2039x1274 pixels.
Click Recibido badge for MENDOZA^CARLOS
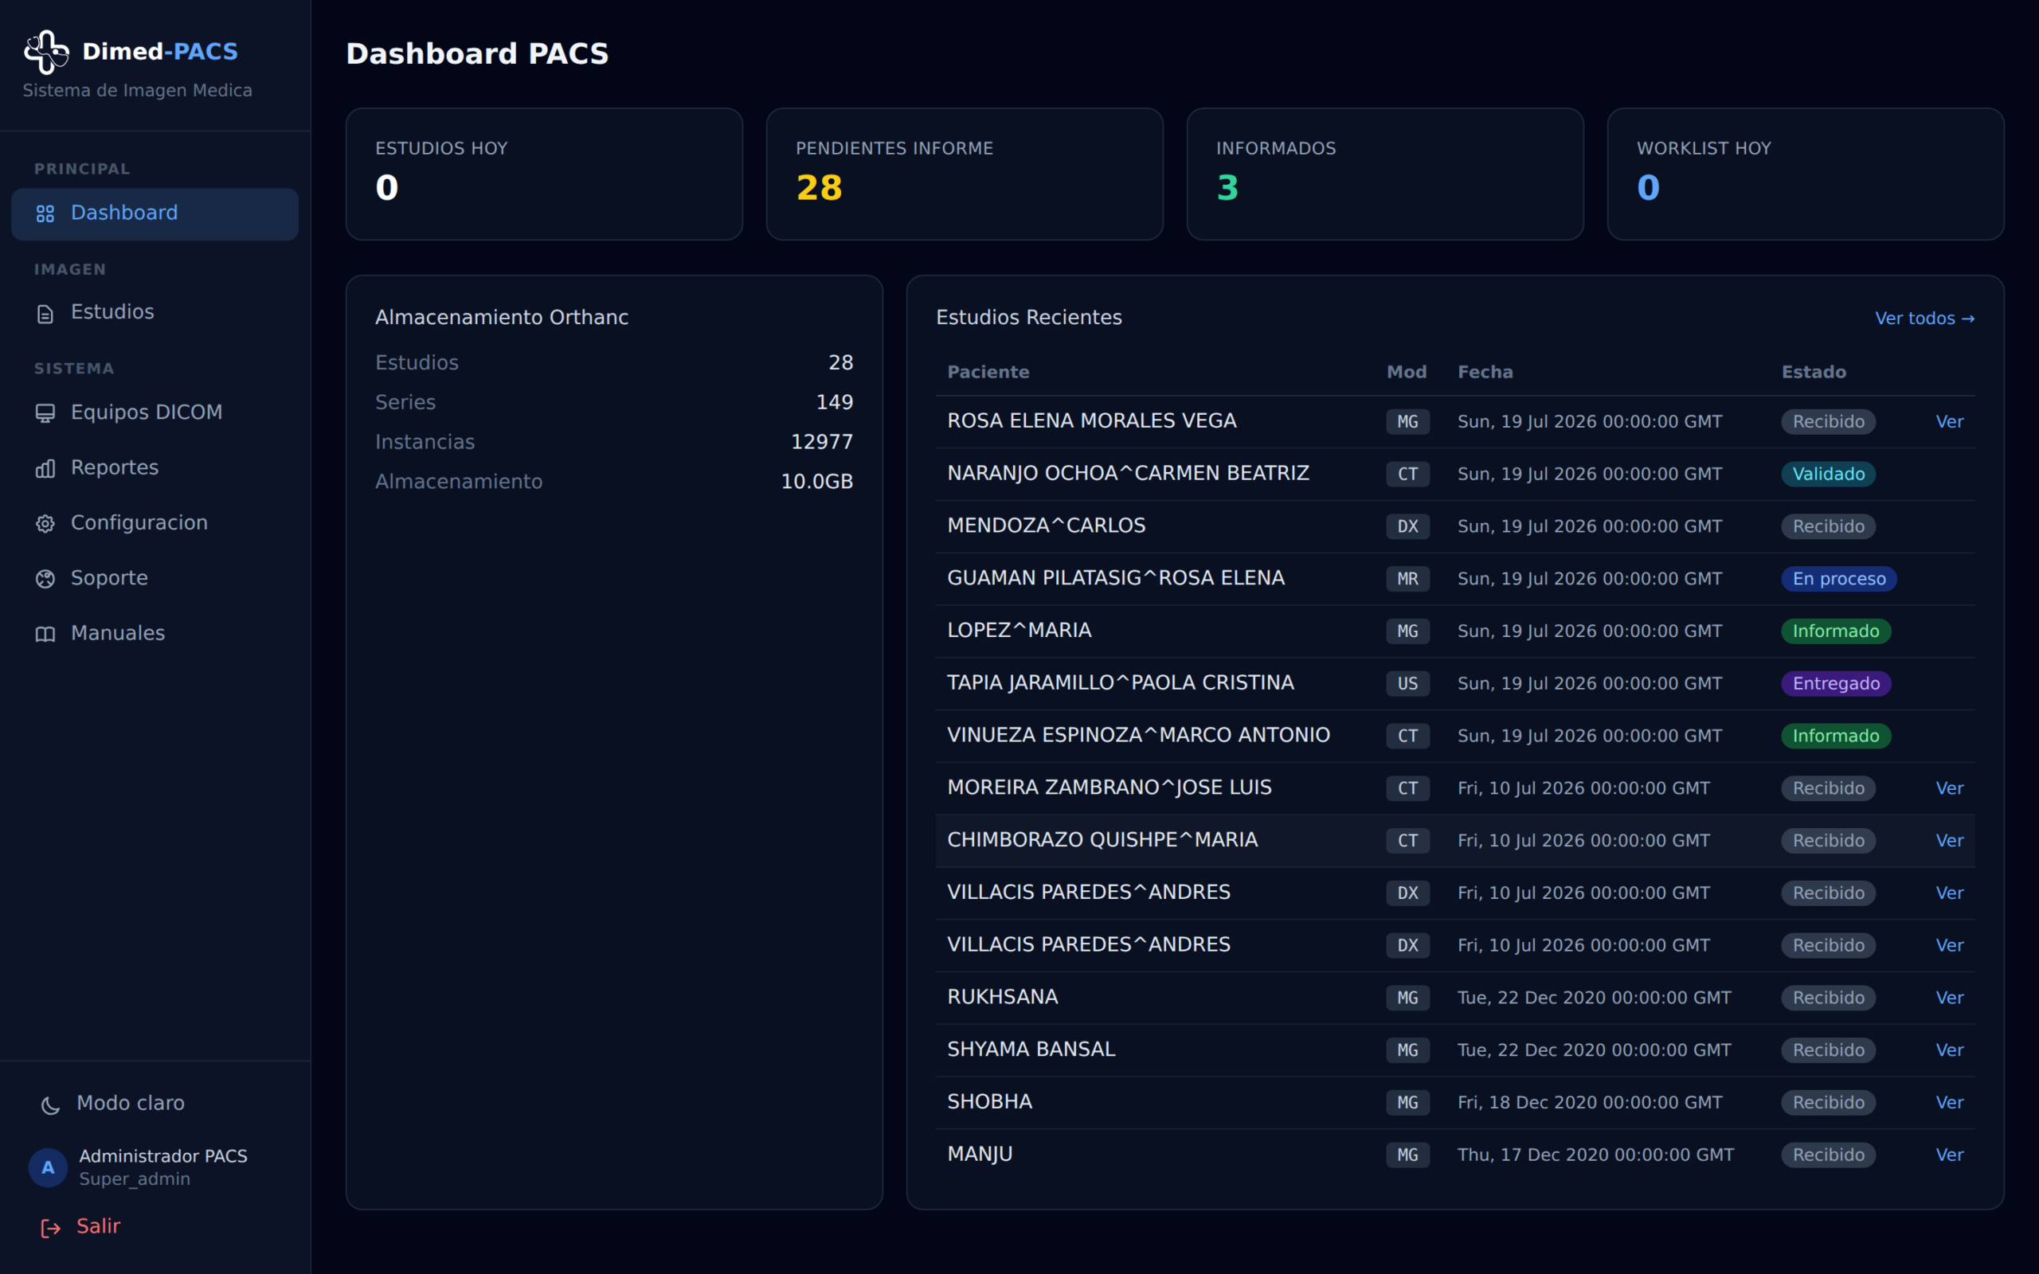click(x=1829, y=526)
